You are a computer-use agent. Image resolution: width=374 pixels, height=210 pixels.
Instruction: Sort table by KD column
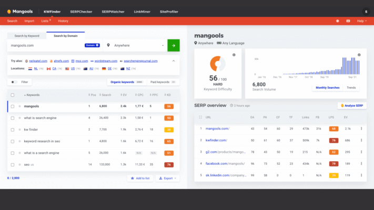[x=167, y=95]
